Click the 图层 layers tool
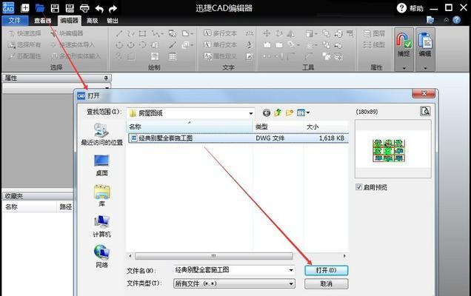 click(374, 33)
